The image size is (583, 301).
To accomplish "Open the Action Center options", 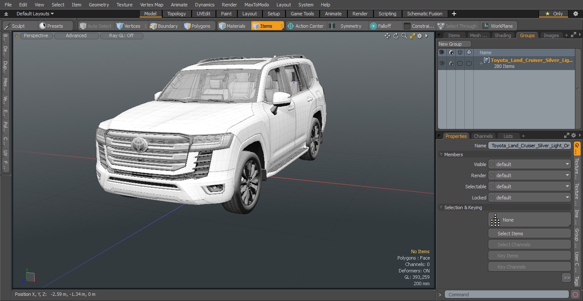I will point(306,26).
